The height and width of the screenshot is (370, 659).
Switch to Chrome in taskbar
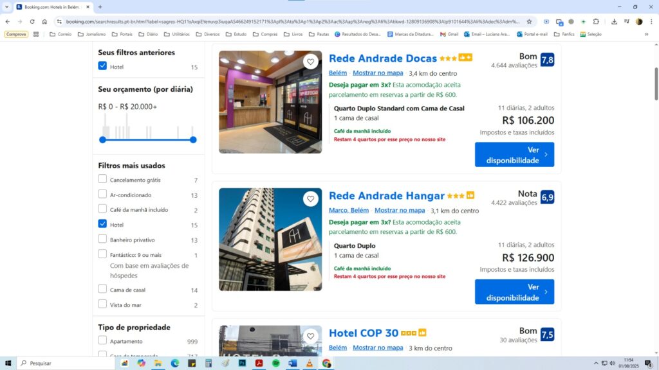326,364
